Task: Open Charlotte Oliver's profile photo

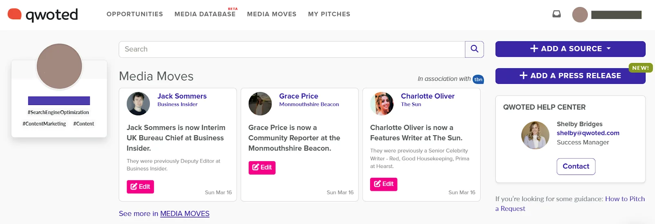Action: 382,104
